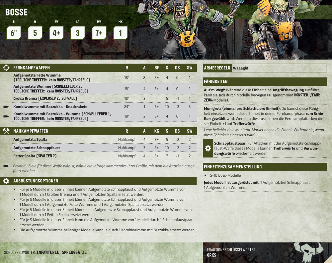This screenshot has height=263, width=332.
Task: Select the wounds stat box 3
Action: pos(78,33)
